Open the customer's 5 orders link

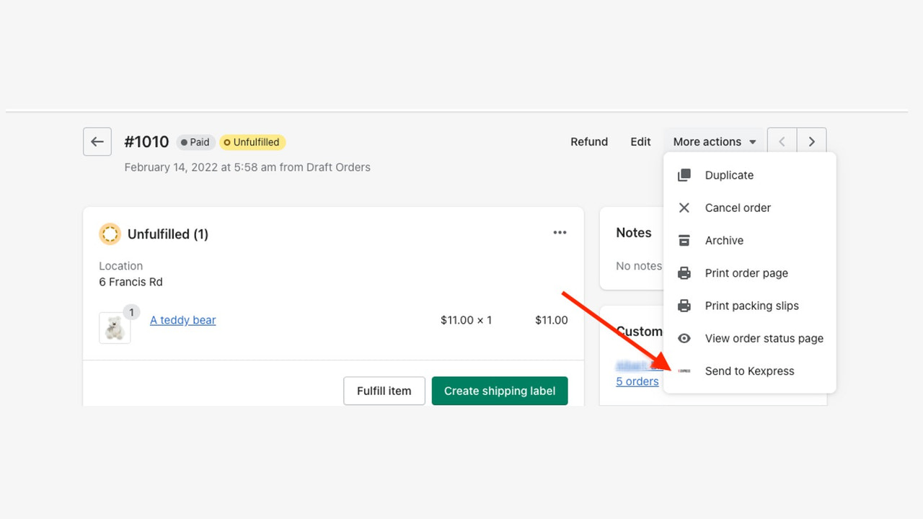637,381
